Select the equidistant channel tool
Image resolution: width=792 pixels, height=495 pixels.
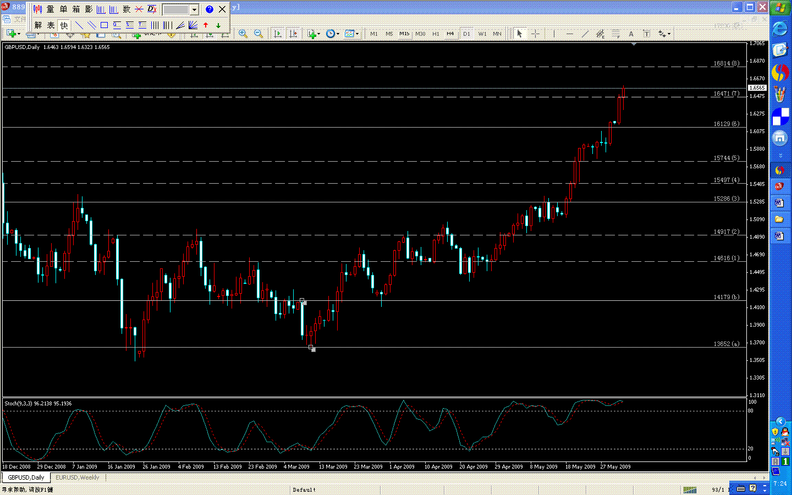(x=600, y=34)
